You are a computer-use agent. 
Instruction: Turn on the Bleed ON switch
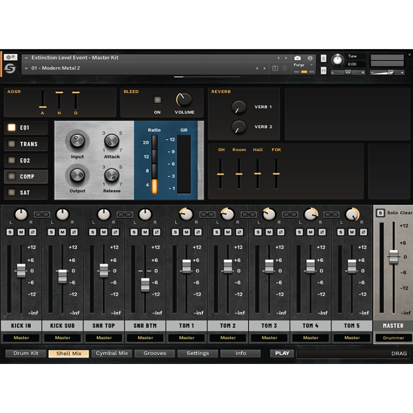coord(157,100)
